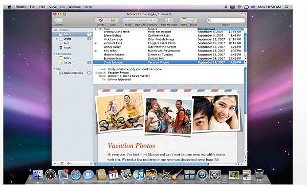Select the Inbox mailbox
The width and height of the screenshot is (307, 185).
tap(72, 34)
